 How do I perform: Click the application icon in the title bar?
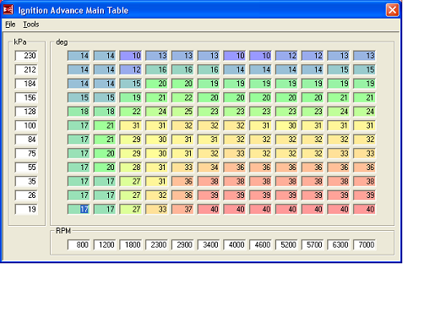pyautogui.click(x=8, y=10)
